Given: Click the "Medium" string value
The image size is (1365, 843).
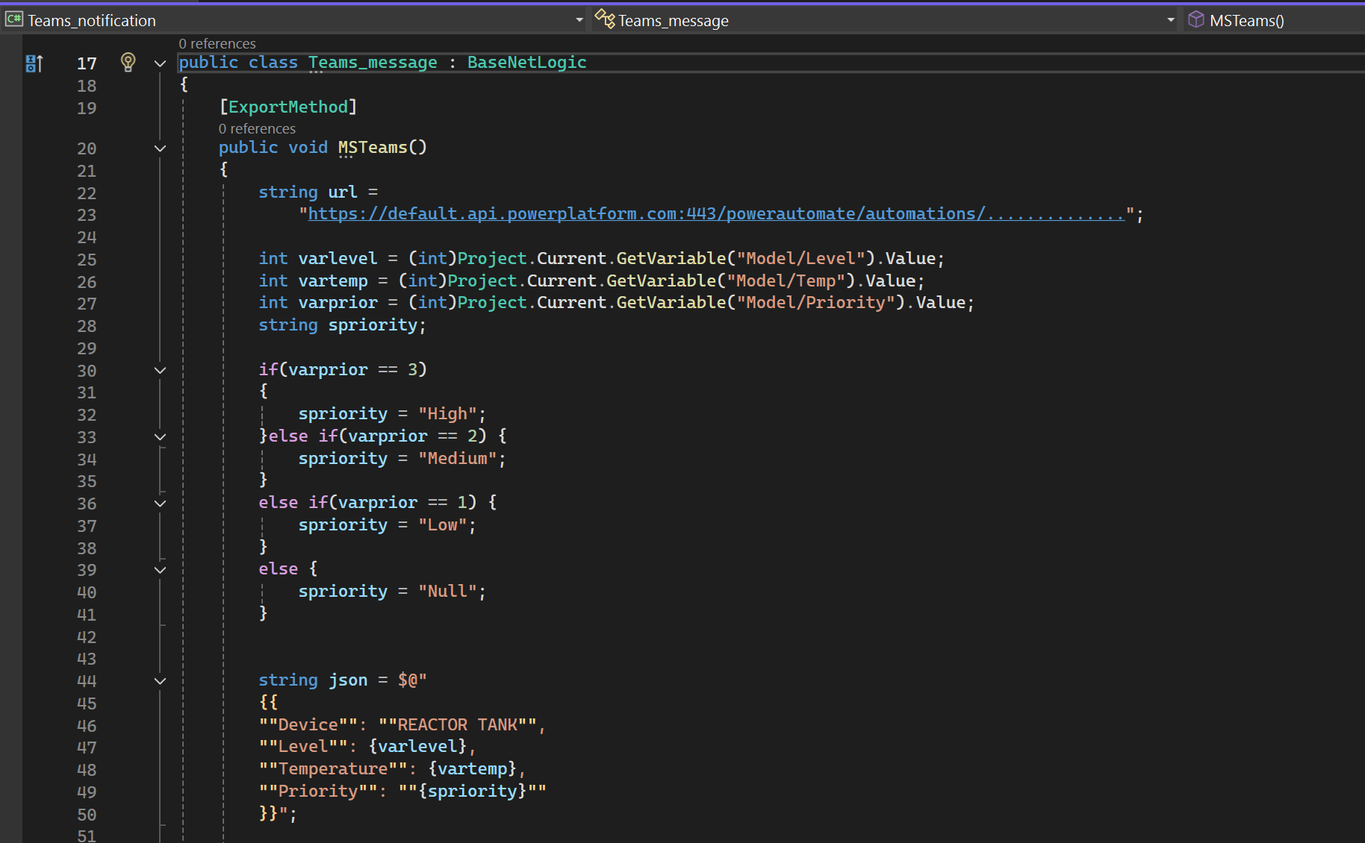Looking at the screenshot, I should point(458,458).
